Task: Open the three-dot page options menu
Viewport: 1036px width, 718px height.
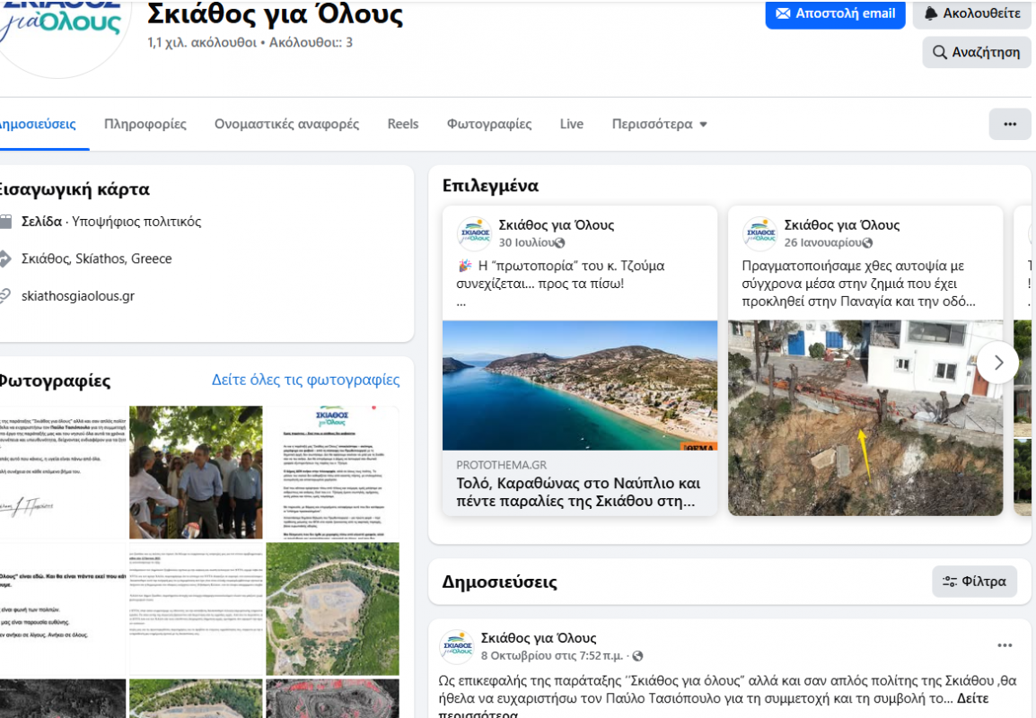Action: [1009, 124]
